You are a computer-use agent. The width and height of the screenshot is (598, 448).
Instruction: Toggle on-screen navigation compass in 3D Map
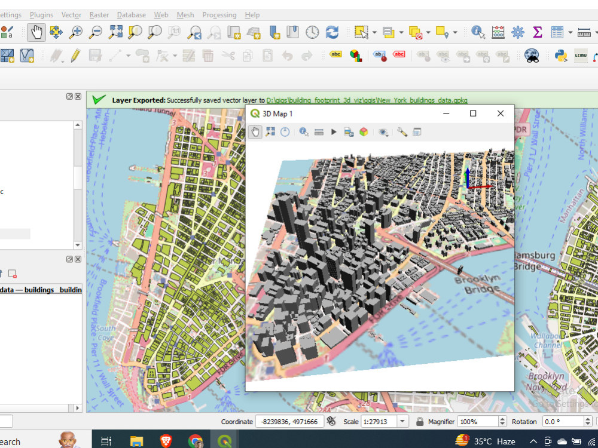285,132
